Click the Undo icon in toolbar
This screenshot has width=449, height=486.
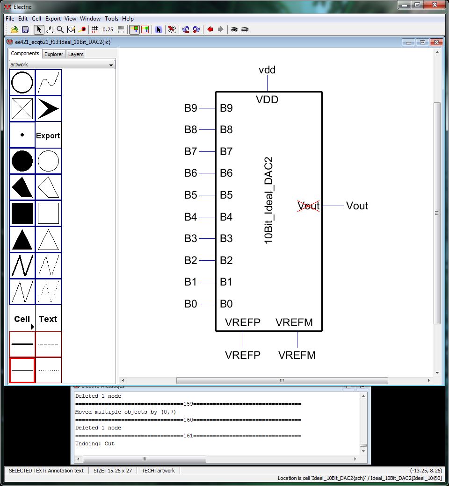186,29
